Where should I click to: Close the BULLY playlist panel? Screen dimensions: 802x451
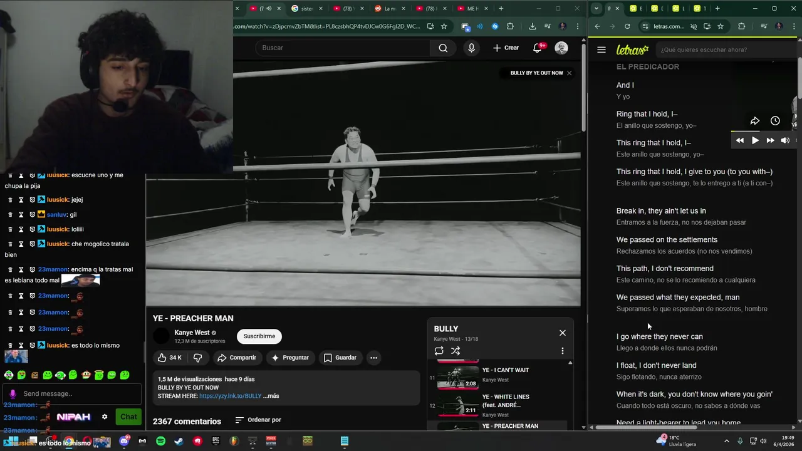562,333
